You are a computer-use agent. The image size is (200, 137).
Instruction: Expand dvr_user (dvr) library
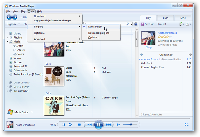click(x=7, y=91)
